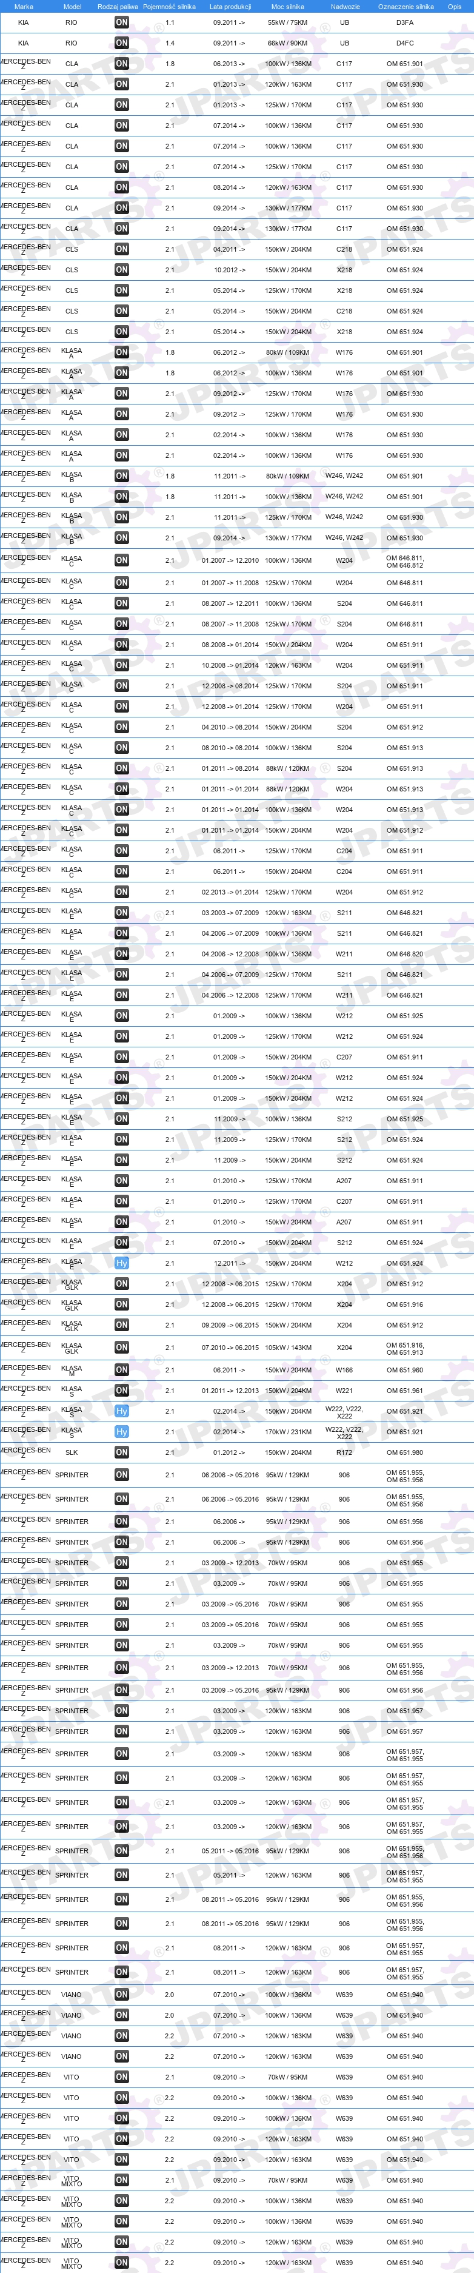Select the 08.2010 -> 08.2014 production years cell
The width and height of the screenshot is (474, 2273).
(230, 747)
